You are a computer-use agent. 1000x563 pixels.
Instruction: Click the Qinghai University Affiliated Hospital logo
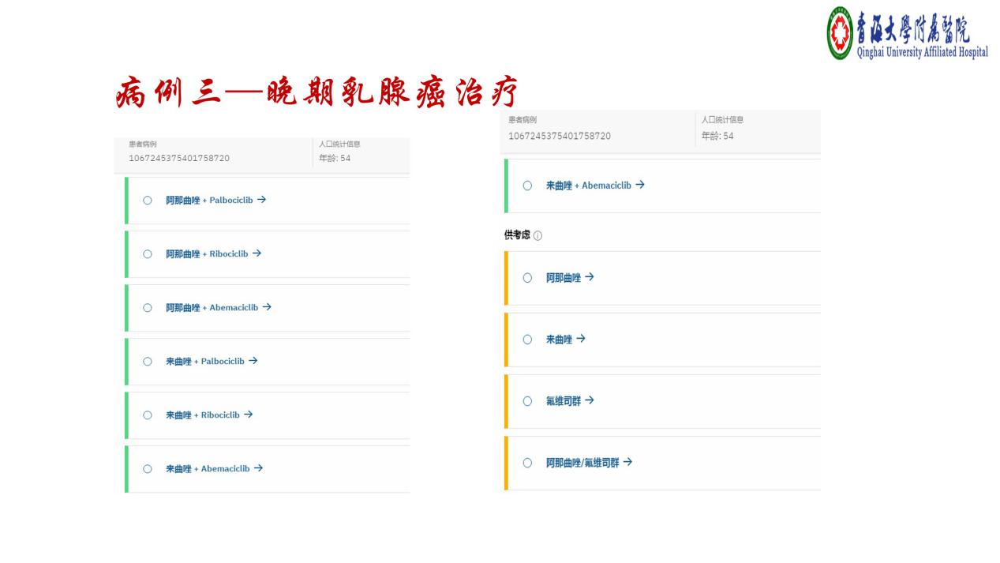[x=907, y=33]
